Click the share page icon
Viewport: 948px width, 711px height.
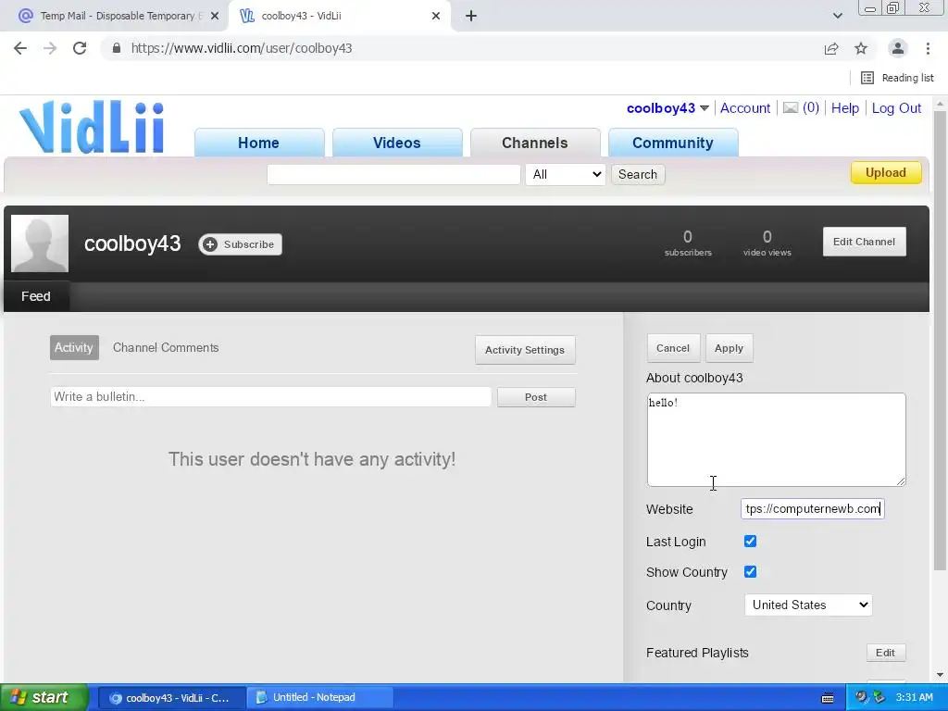831,48
